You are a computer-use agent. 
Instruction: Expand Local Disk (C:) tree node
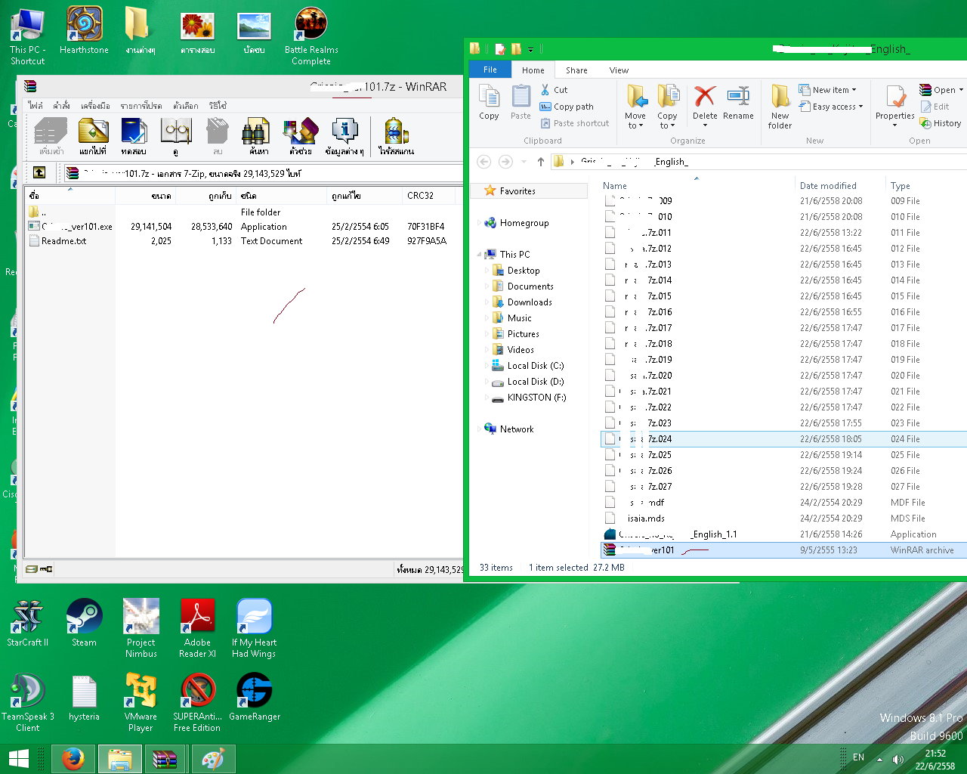click(x=487, y=366)
